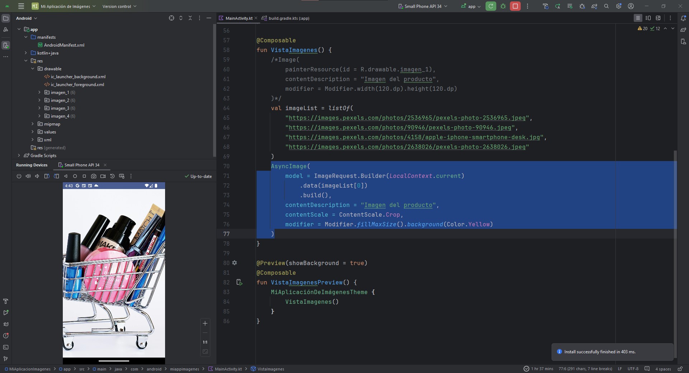Open the Notifications bell panel
The width and height of the screenshot is (689, 373).
click(x=683, y=18)
